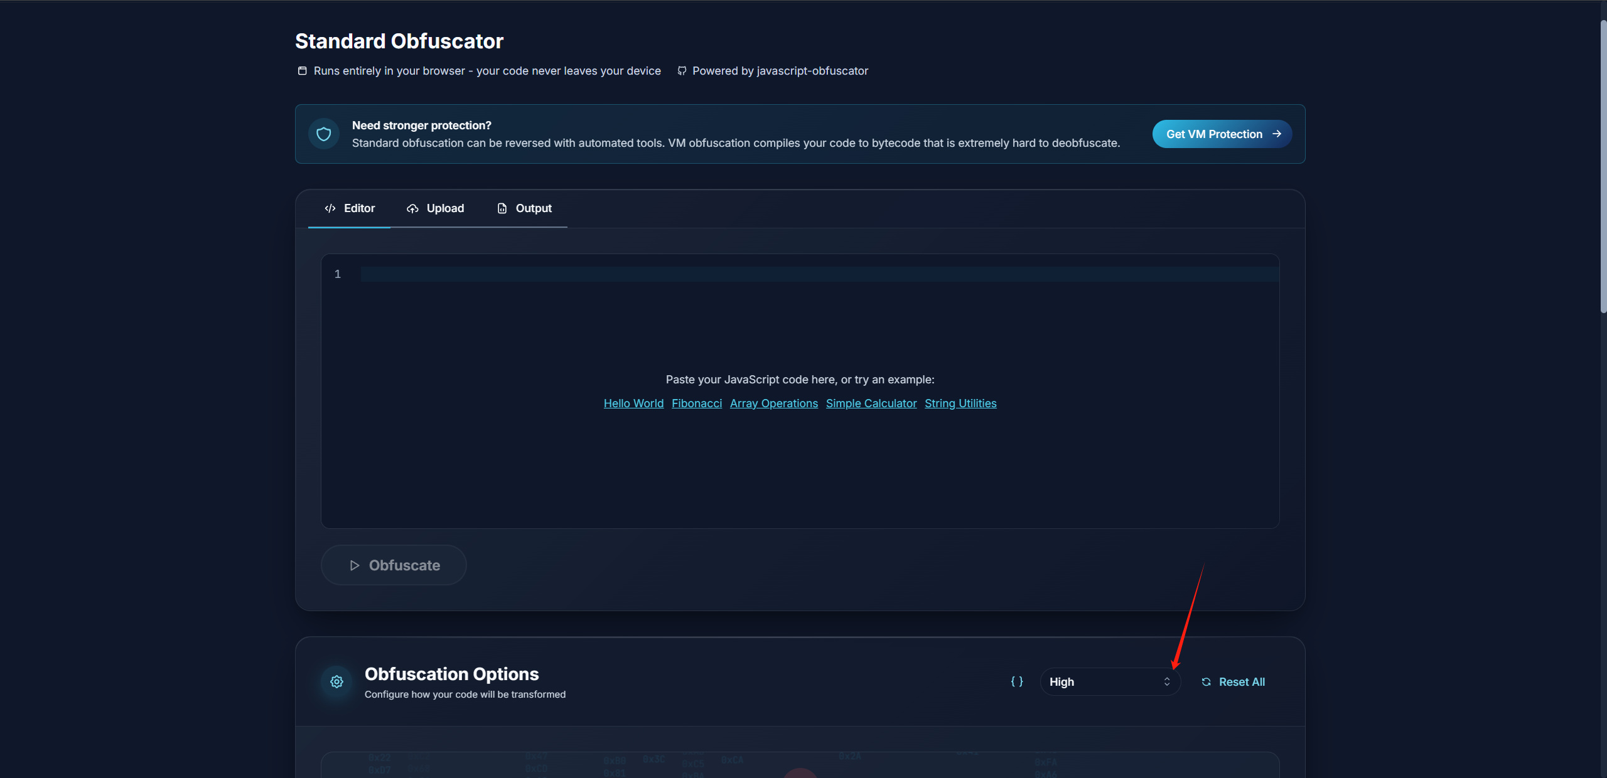Image resolution: width=1607 pixels, height=778 pixels.
Task: Load the Fibonacci example code
Action: point(697,403)
